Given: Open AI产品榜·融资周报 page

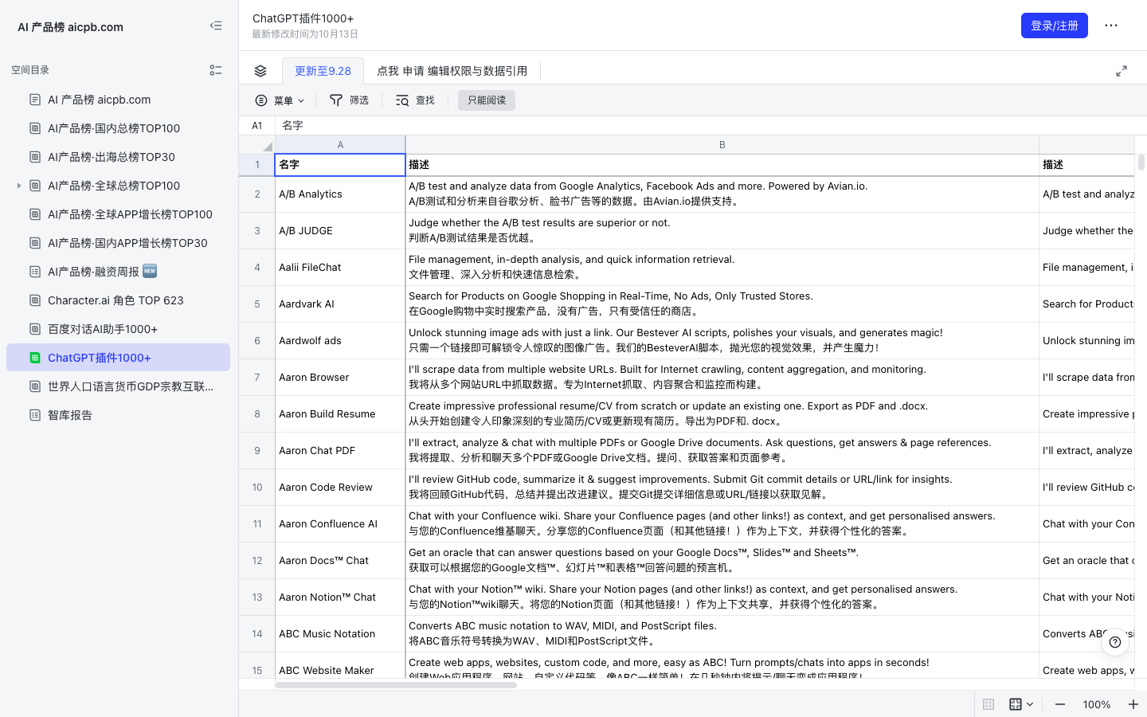Looking at the screenshot, I should click(118, 272).
